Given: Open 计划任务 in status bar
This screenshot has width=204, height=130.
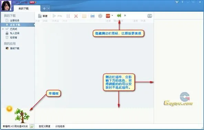Looking at the screenshot, I should 60,126.
